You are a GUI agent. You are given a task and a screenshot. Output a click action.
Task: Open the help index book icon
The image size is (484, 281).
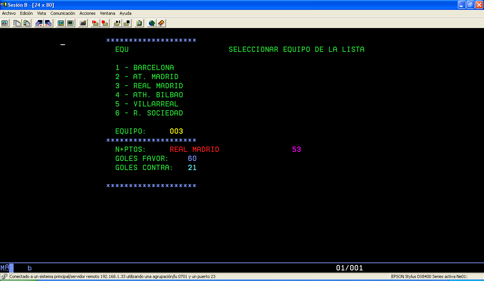[x=161, y=23]
